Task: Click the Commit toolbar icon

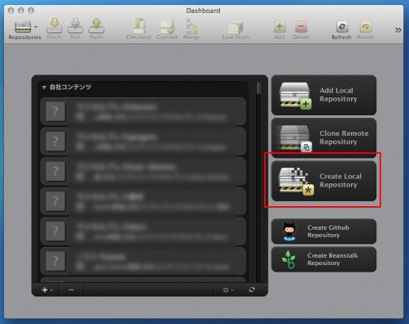Action: coord(167,26)
